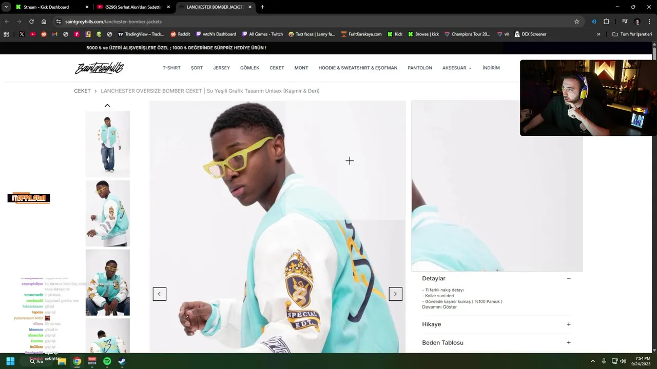Expand the Hikaye section
The height and width of the screenshot is (369, 657).
coord(569,324)
